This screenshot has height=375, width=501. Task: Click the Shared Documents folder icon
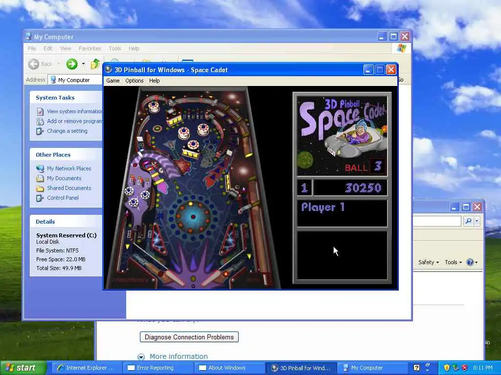pyautogui.click(x=40, y=188)
